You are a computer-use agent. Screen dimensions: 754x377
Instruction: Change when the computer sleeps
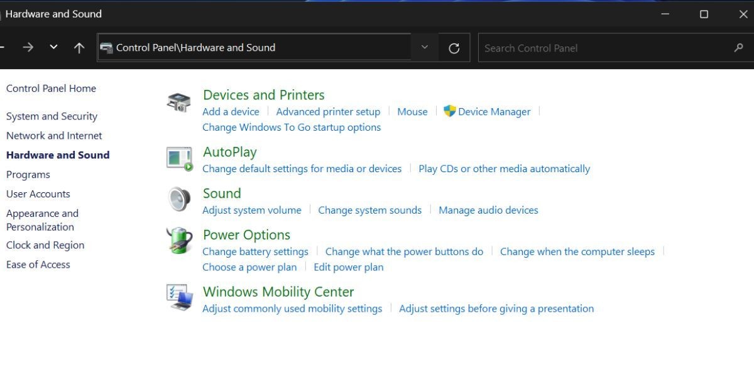[x=577, y=252]
